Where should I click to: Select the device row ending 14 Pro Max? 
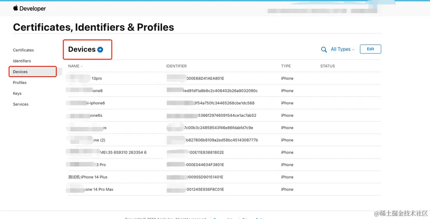point(224,189)
